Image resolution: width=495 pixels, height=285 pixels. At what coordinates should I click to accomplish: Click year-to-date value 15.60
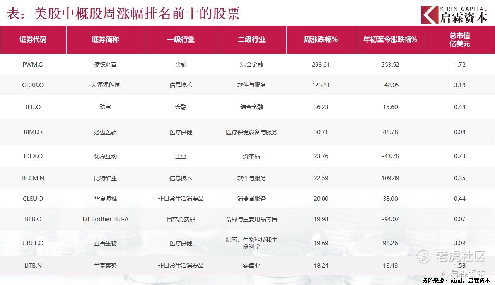[x=390, y=107]
